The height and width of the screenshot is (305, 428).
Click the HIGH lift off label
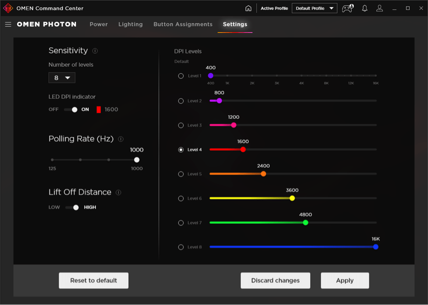tap(90, 207)
